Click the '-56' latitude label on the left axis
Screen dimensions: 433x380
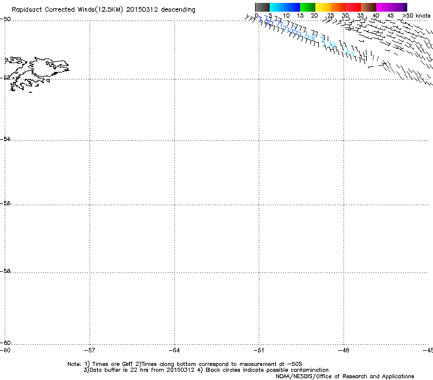(x=5, y=203)
